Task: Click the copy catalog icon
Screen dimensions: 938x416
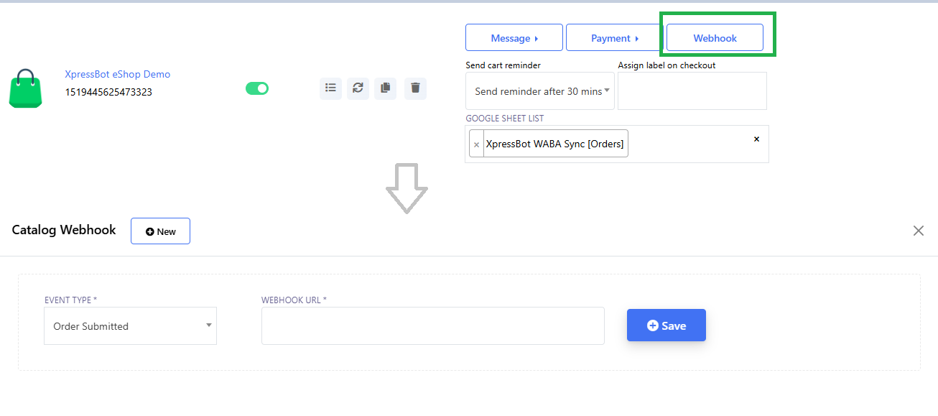Action: tap(386, 88)
